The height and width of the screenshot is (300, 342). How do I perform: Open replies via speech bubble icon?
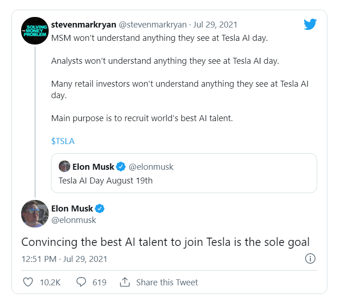coord(81,282)
